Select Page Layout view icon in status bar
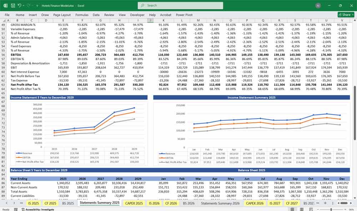This screenshot has width=357, height=211. coord(301,209)
